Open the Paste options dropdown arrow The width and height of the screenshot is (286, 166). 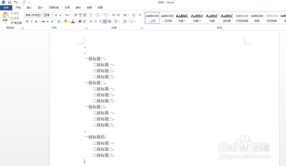tap(5, 23)
